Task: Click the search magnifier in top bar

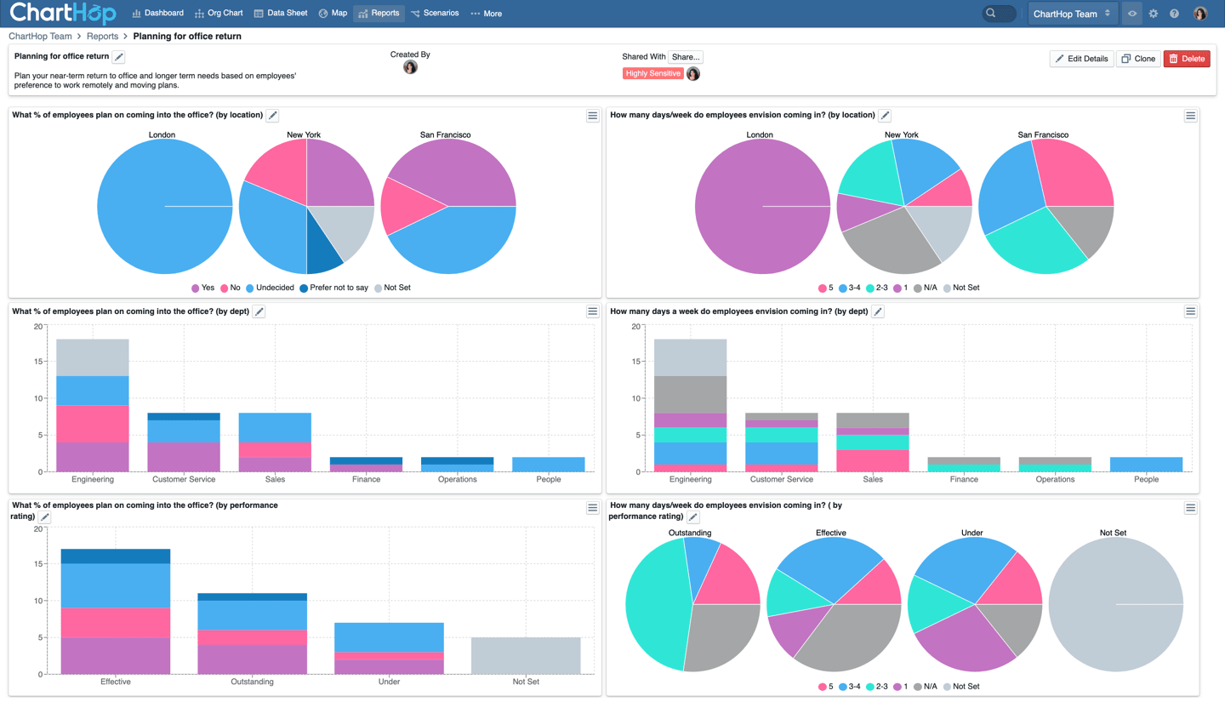Action: [x=991, y=14]
